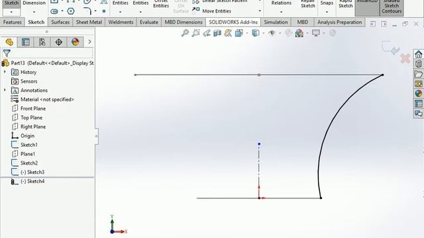Screen dimensions: 424x238
Task: Click the feature tree filter funnel icon
Action: 7,53
